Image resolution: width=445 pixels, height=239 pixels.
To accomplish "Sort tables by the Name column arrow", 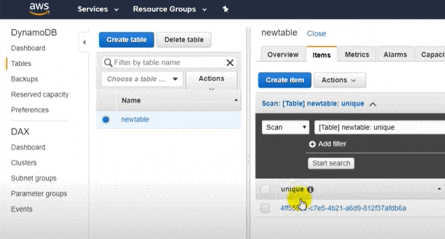I will click(x=236, y=100).
